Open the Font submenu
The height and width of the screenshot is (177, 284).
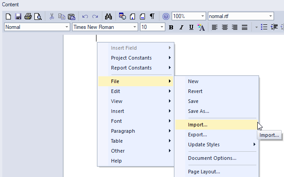[136, 121]
